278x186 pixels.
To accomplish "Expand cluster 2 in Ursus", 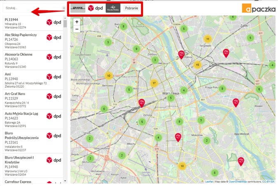I will 89,139.
